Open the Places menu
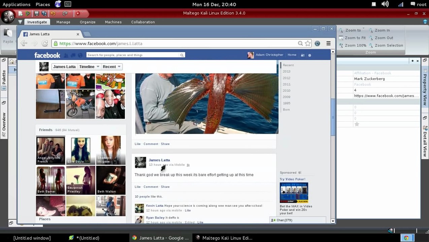Viewport: 429px width, 242px height. 43,4
